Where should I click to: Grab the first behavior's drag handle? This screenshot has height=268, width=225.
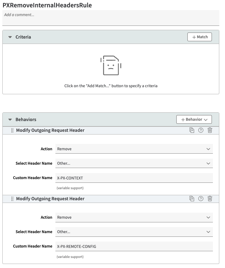(12, 130)
